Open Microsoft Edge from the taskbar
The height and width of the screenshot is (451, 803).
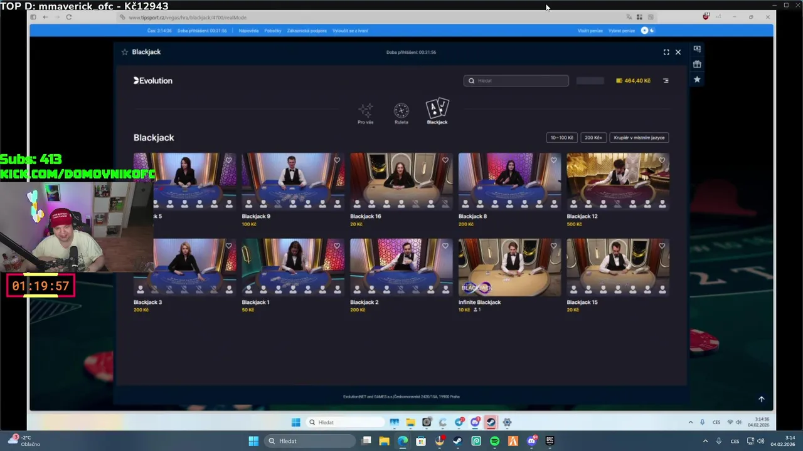coord(403,441)
